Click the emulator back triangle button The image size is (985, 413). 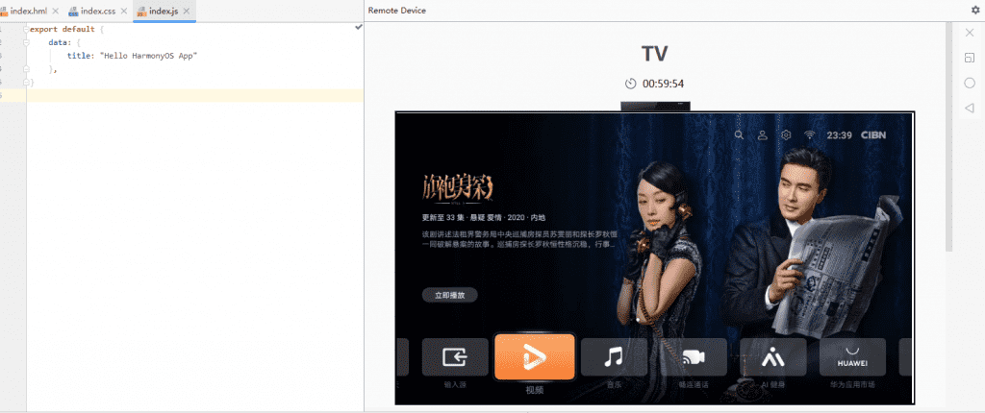click(969, 108)
